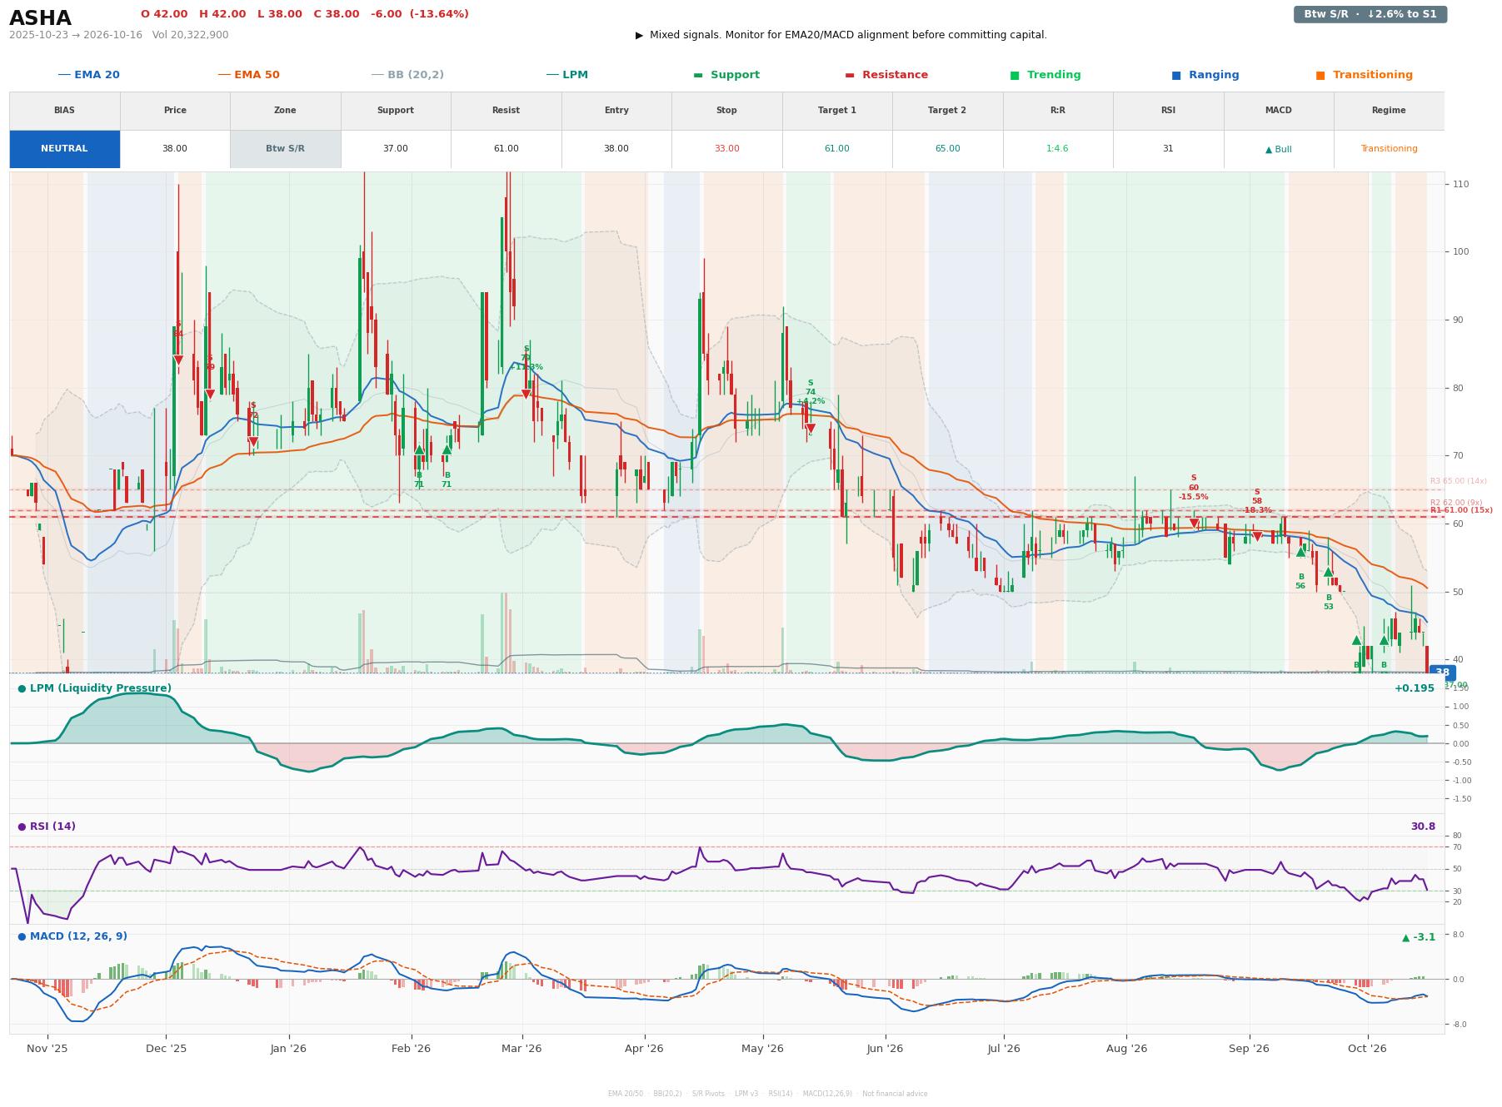Toggle the EMA 50 legend entry

[248, 75]
